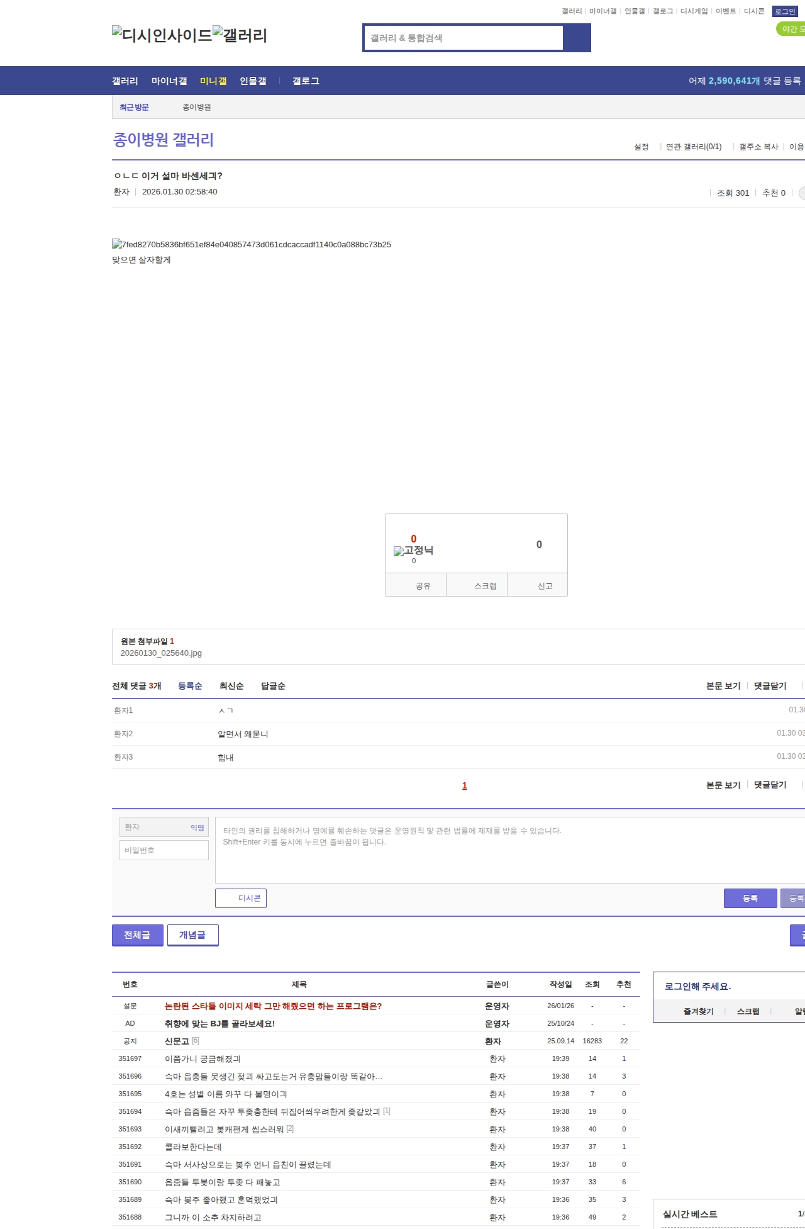This screenshot has width=805, height=1229.
Task: Open the 디시콘 emoticon picker
Action: 241,898
